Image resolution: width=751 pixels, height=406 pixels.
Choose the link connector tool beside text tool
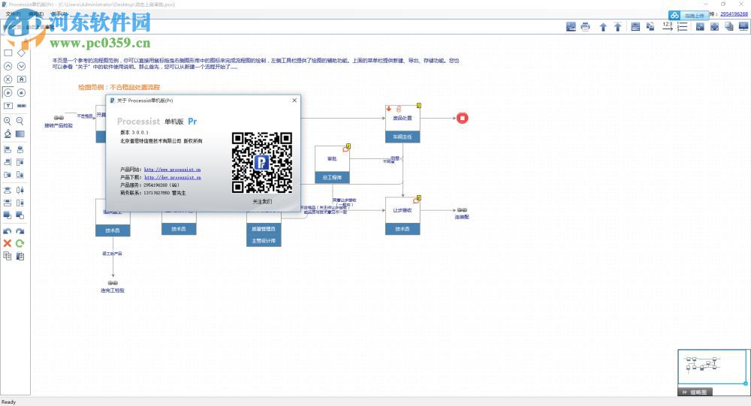[21, 106]
